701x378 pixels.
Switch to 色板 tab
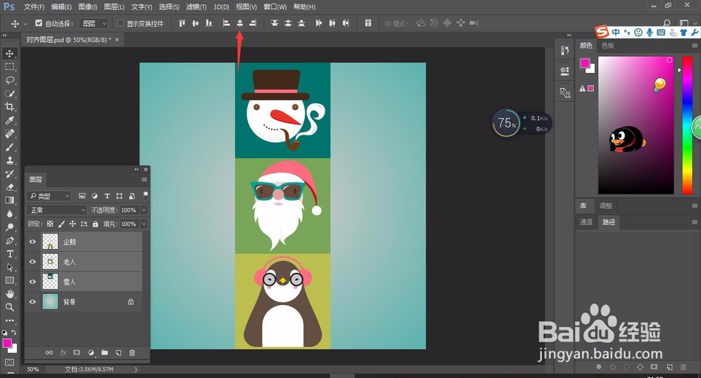pyautogui.click(x=608, y=46)
